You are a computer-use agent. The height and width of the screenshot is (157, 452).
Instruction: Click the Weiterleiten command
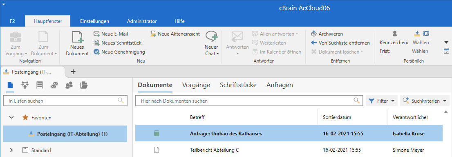point(269,43)
